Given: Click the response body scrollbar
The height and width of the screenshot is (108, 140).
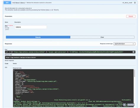Looking at the screenshot, I should 134,73.
